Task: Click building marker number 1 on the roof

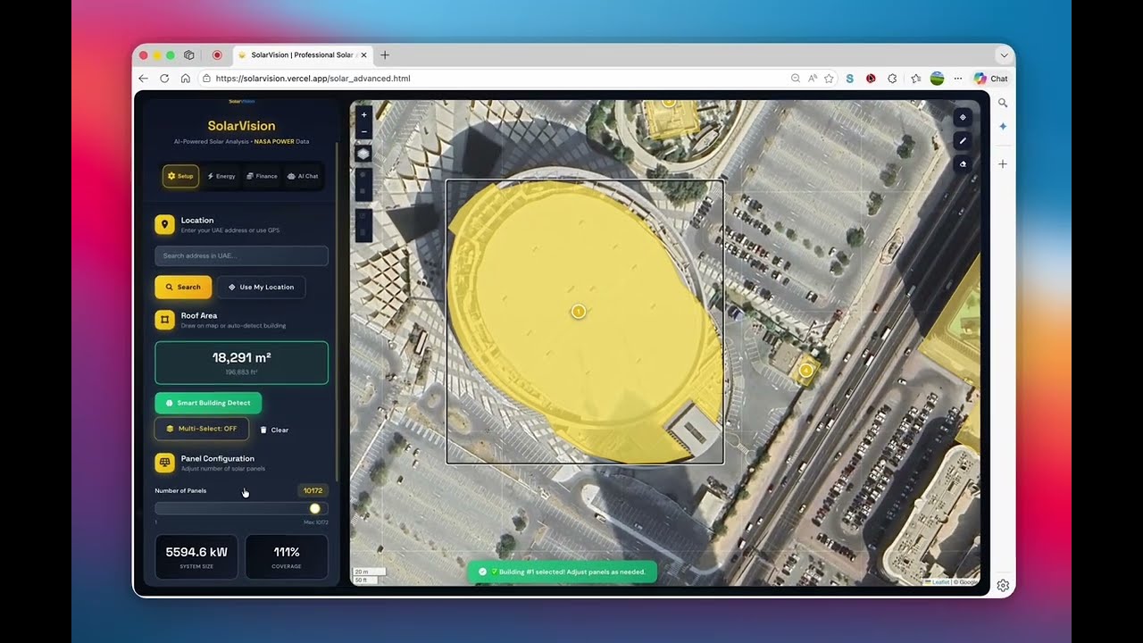Action: (x=579, y=311)
